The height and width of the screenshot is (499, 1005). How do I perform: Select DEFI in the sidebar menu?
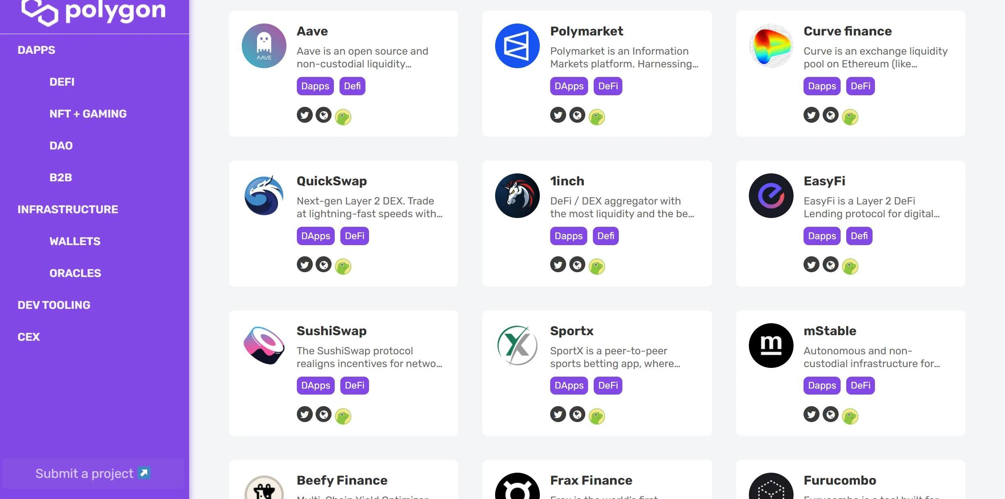tap(62, 82)
